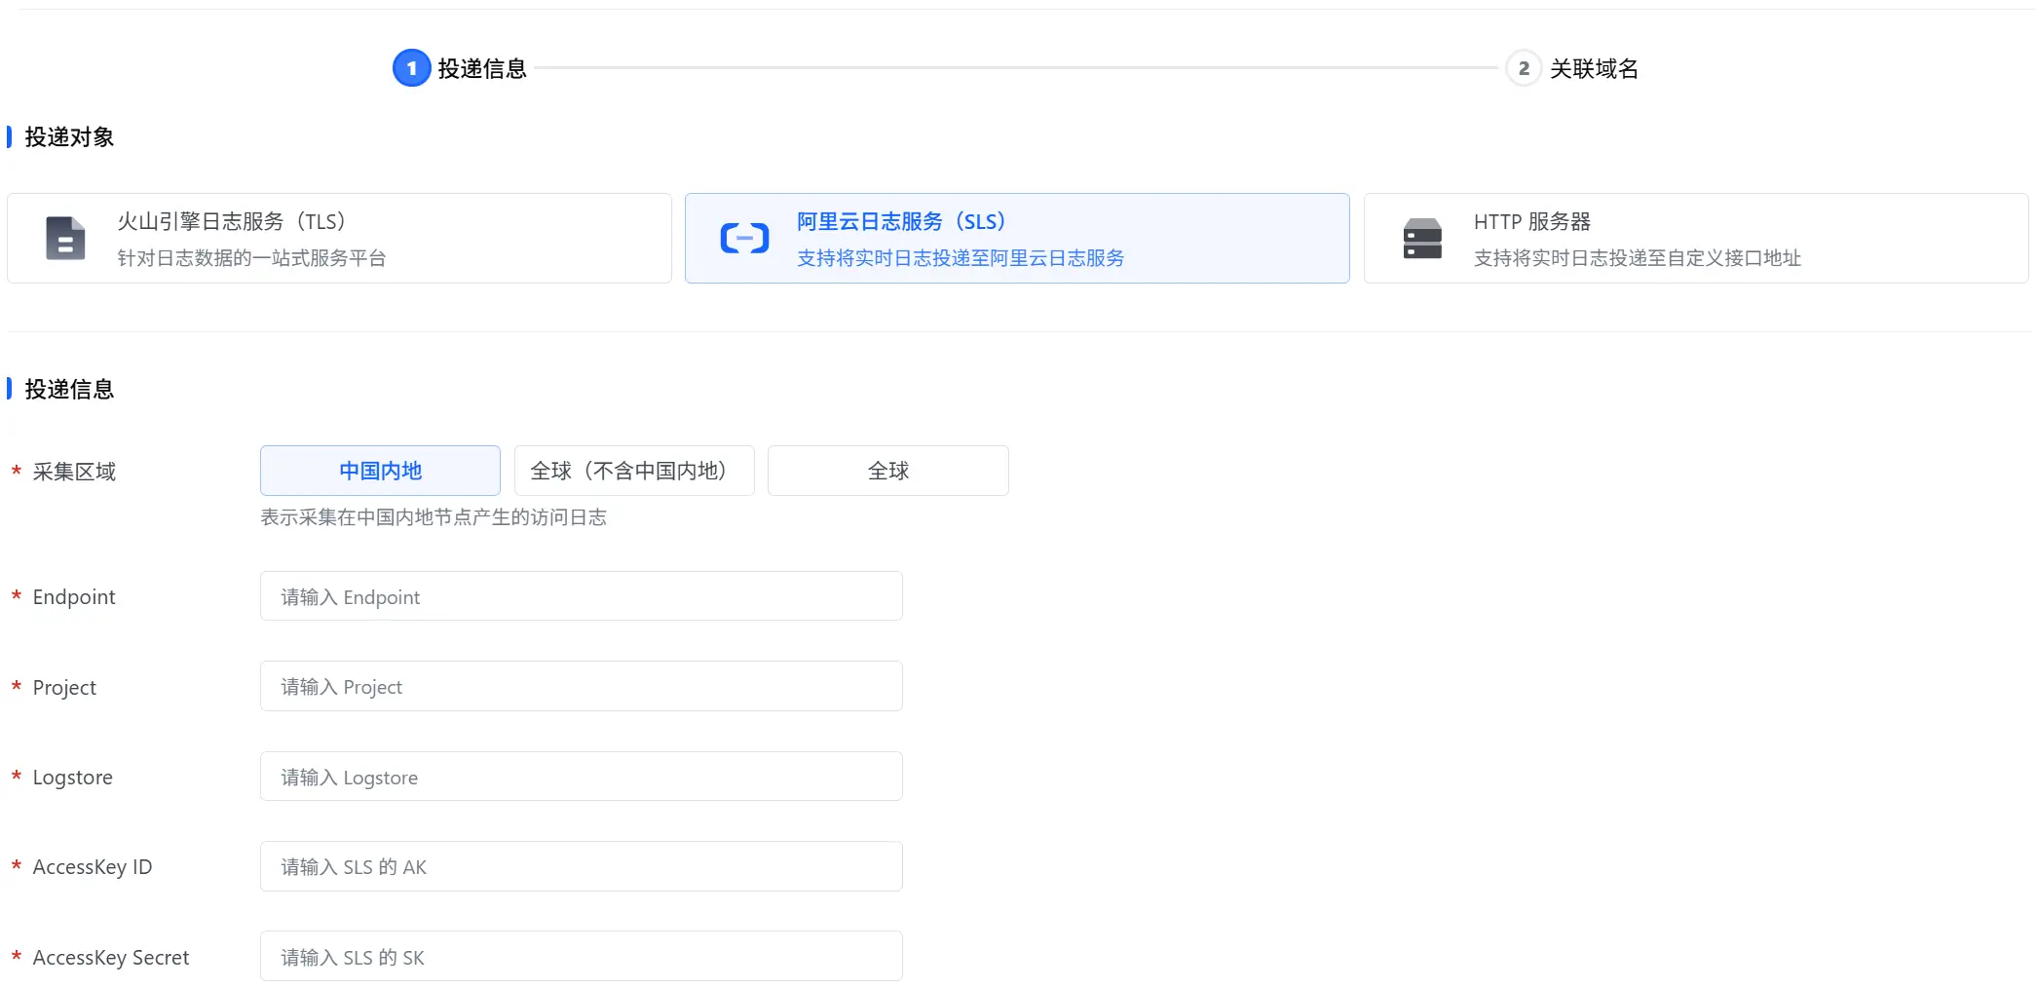Click step 1 circle for 投递信息

[411, 68]
